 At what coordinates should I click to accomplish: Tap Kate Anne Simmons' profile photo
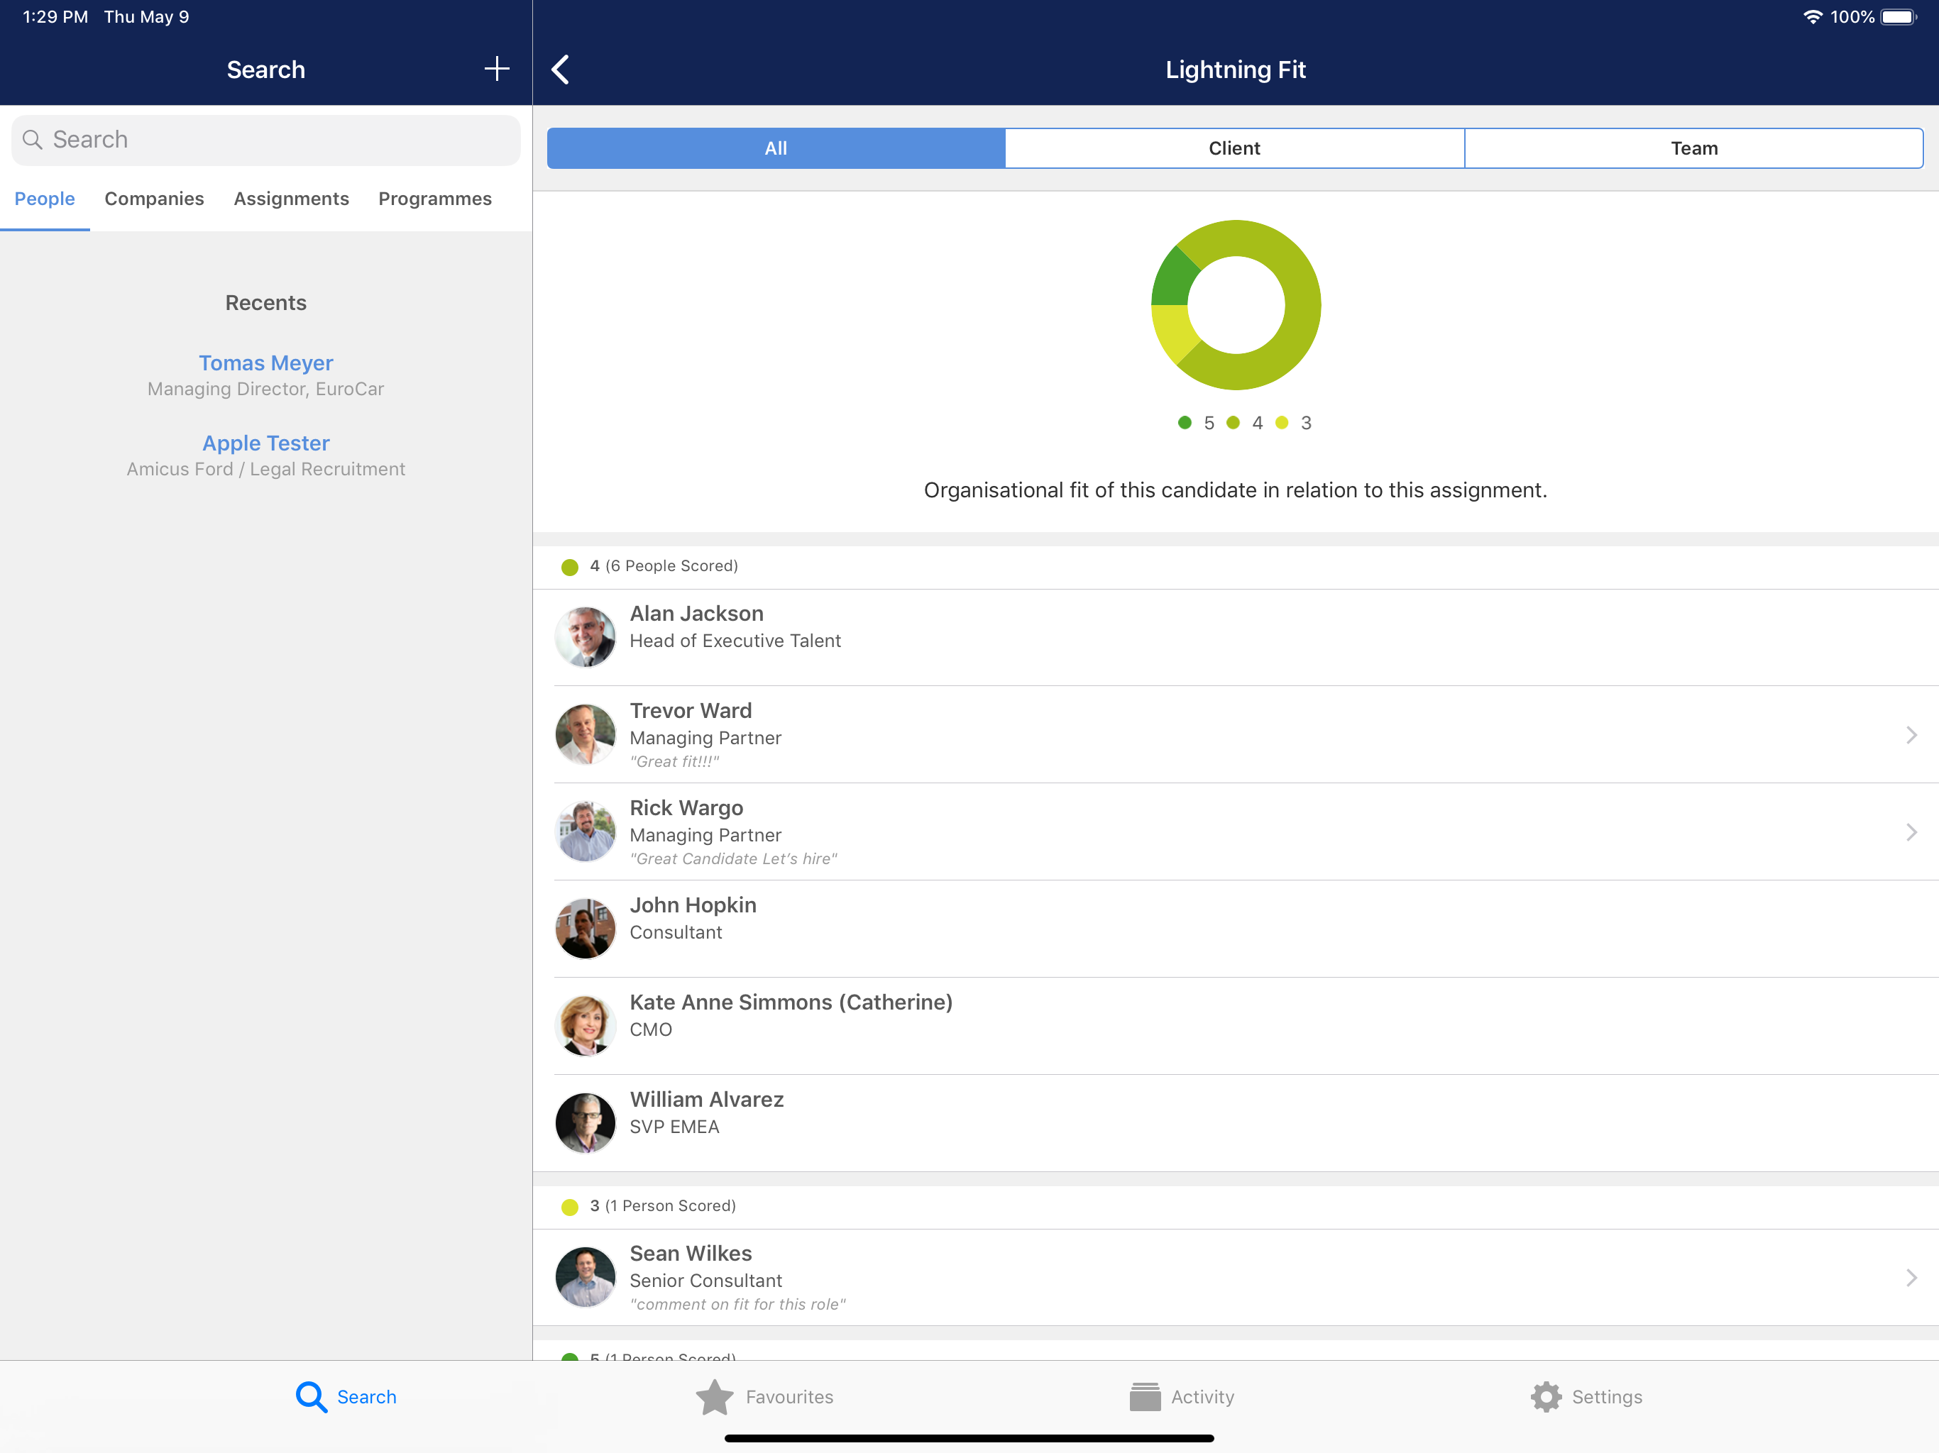[586, 1026]
